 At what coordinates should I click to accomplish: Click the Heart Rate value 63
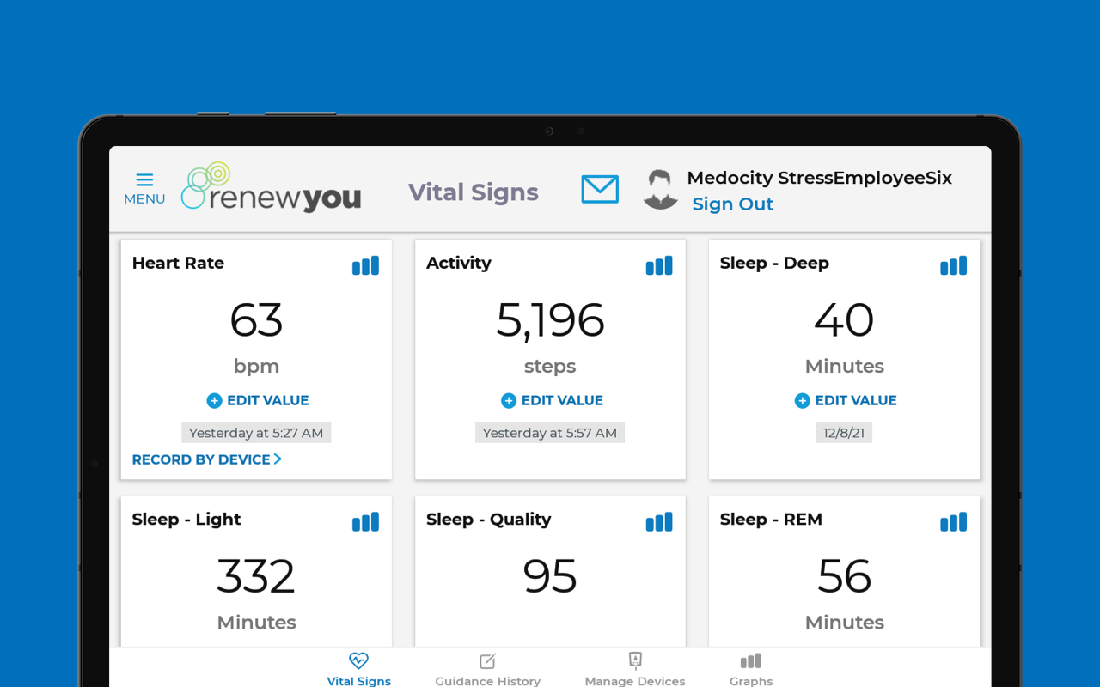[x=256, y=320]
